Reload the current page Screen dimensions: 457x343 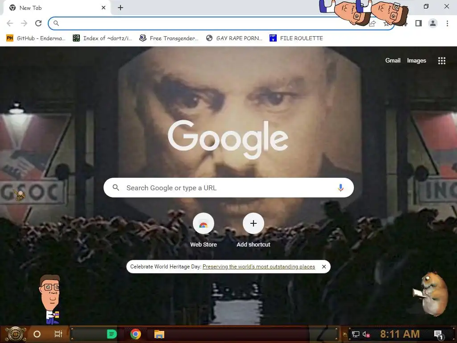(x=38, y=23)
